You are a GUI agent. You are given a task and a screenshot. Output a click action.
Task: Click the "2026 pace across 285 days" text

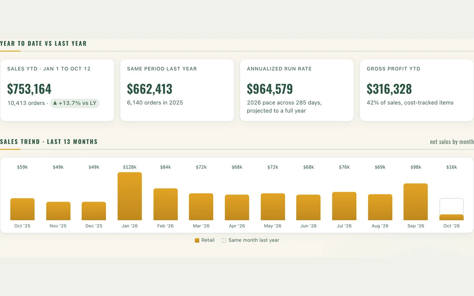pyautogui.click(x=284, y=103)
